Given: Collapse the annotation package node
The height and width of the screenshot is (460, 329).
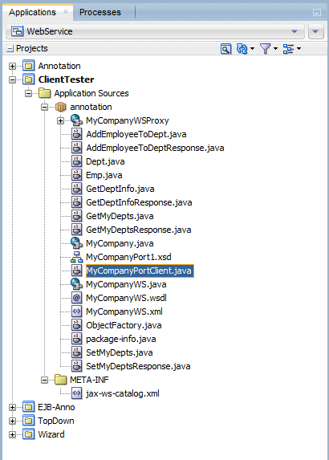Looking at the screenshot, I should pyautogui.click(x=45, y=107).
